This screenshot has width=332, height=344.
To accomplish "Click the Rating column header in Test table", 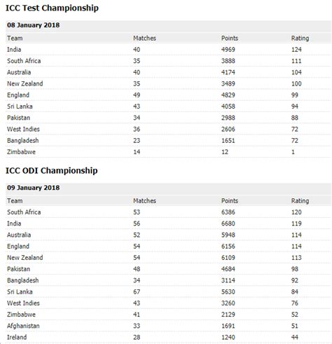I will [x=300, y=39].
